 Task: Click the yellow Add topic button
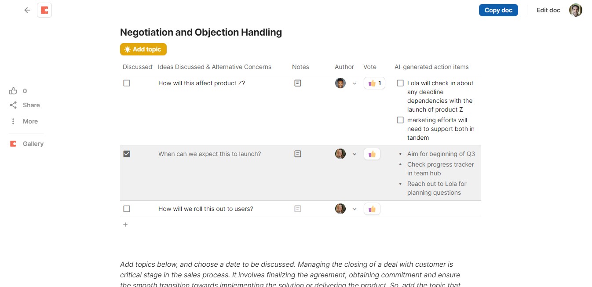tap(143, 49)
